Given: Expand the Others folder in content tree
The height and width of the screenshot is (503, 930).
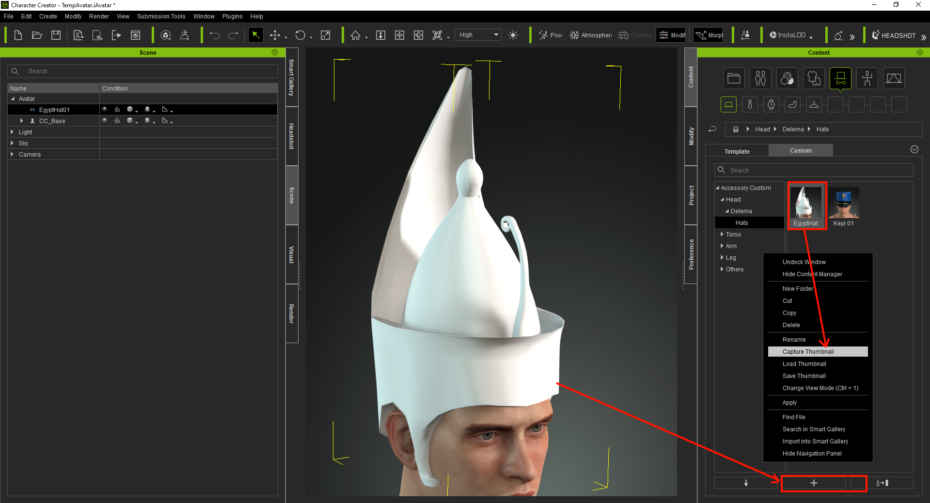Looking at the screenshot, I should tap(722, 269).
